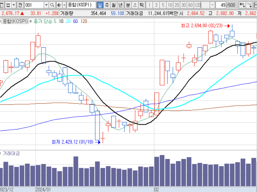Click the speaker sound alert icon
The image size is (257, 192).
pyautogui.click(x=59, y=5)
